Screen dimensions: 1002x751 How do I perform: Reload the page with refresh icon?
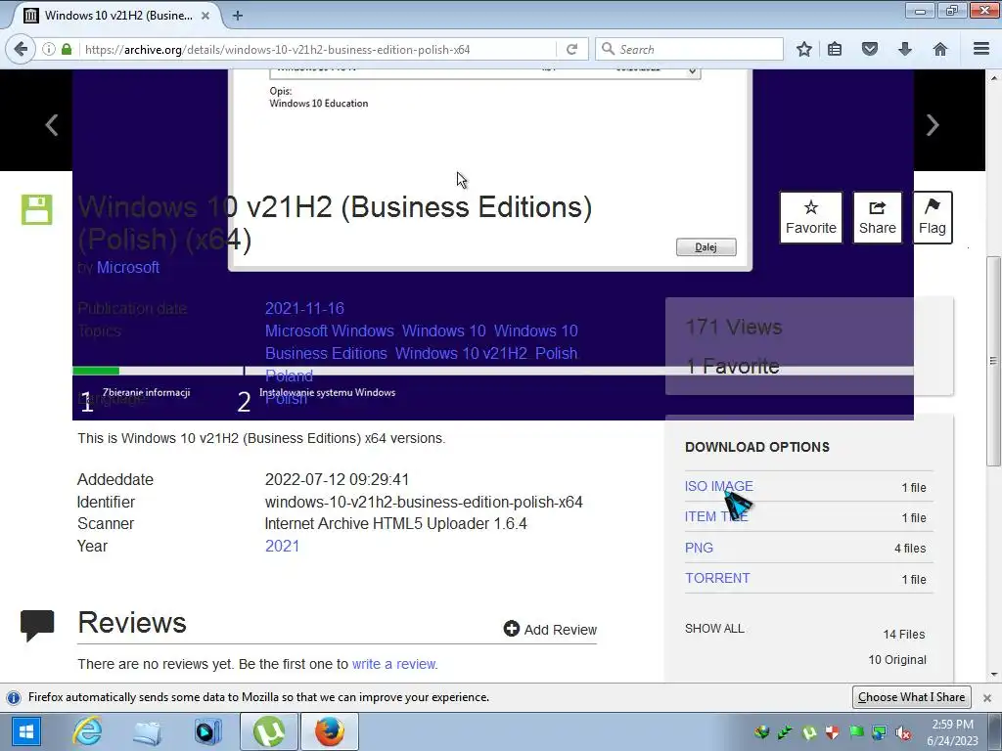571,49
